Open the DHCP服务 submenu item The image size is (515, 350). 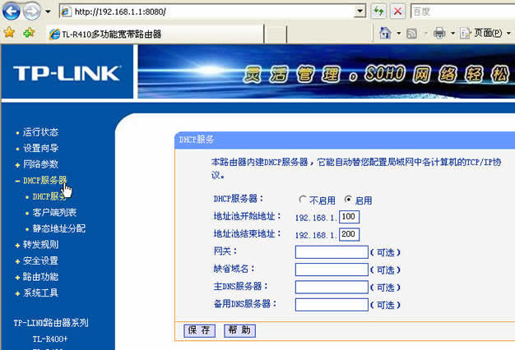[49, 196]
